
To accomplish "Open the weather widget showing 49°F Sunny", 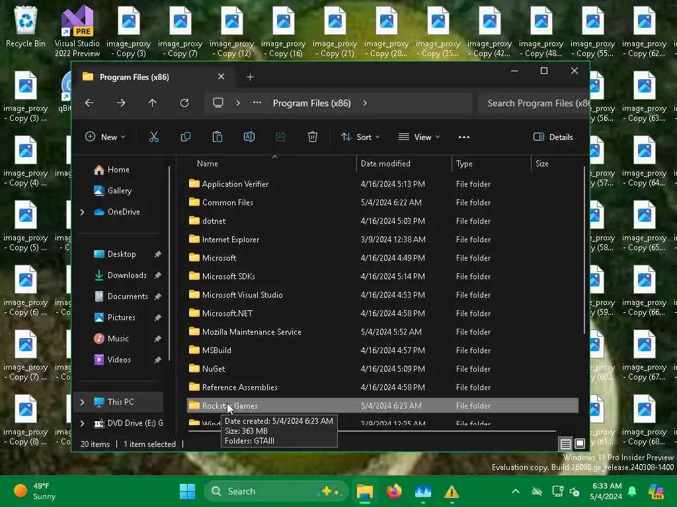I will [x=35, y=491].
